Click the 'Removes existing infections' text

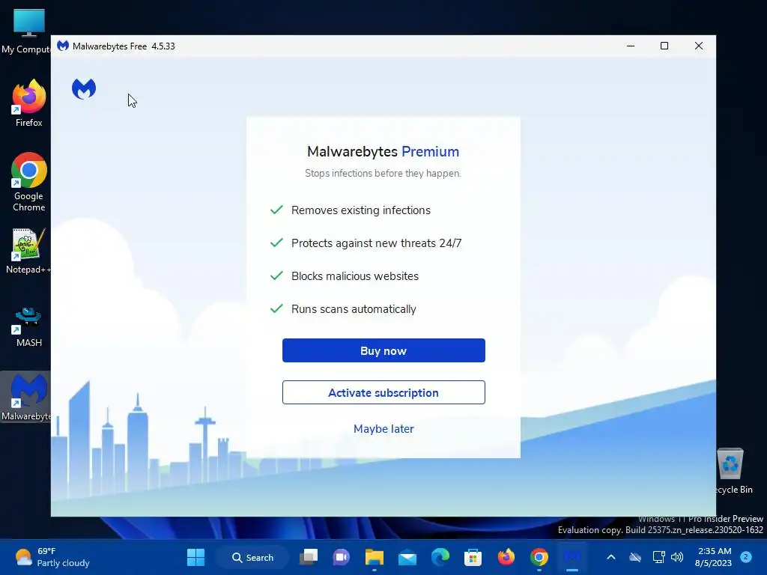tap(361, 210)
